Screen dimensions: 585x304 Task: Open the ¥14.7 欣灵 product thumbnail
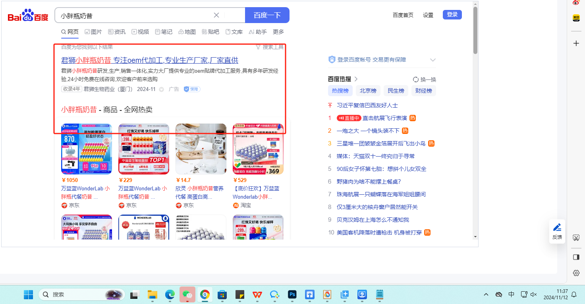(x=201, y=149)
